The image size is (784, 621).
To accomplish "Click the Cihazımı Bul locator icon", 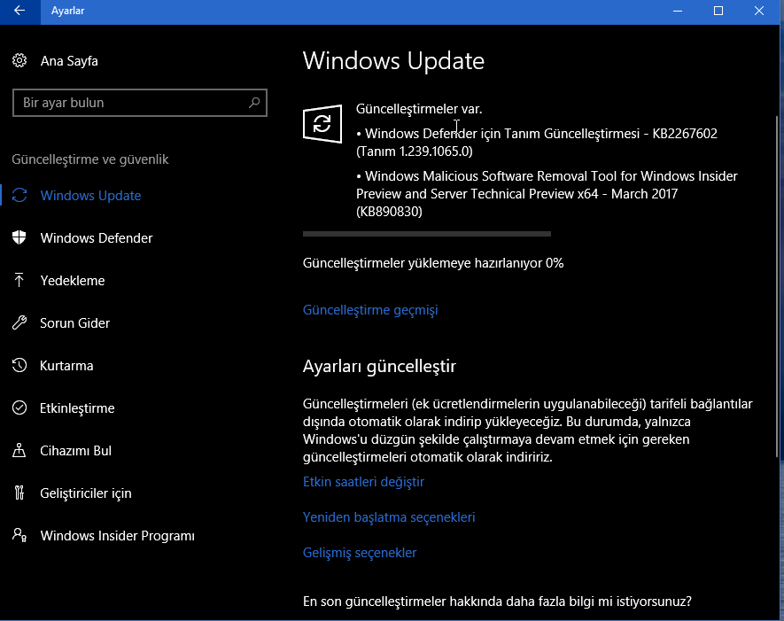I will coord(19,450).
